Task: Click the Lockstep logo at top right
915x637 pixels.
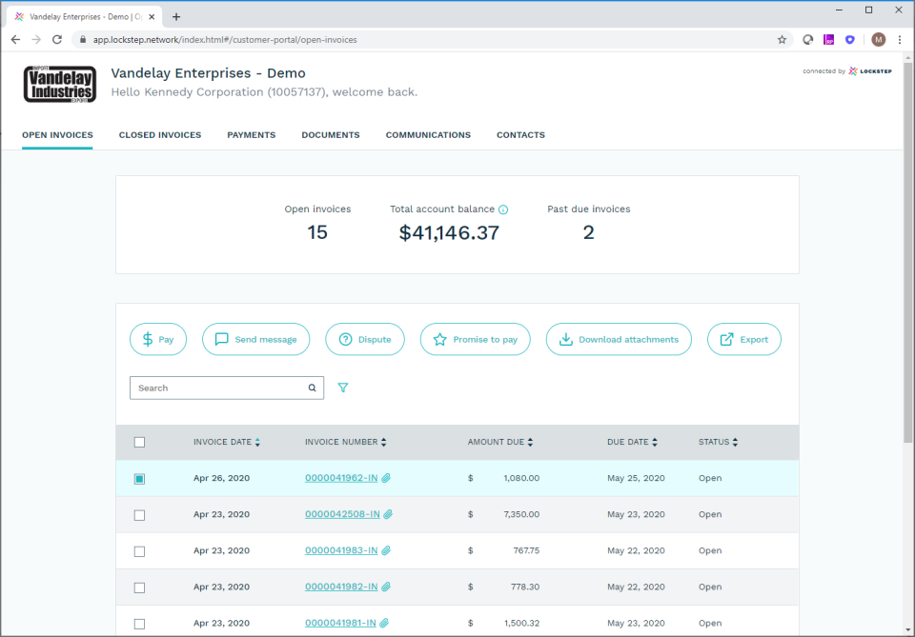Action: point(870,71)
